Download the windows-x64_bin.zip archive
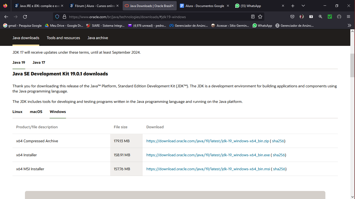This screenshot has height=199, width=355. (208, 141)
